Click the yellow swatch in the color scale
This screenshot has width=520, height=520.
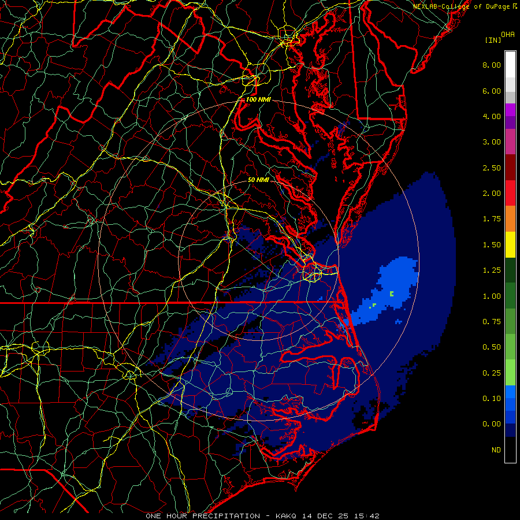[510, 245]
